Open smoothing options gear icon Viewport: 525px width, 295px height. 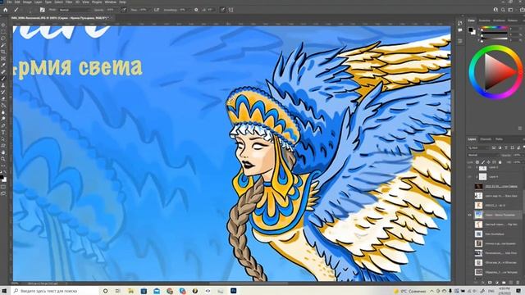click(196, 10)
